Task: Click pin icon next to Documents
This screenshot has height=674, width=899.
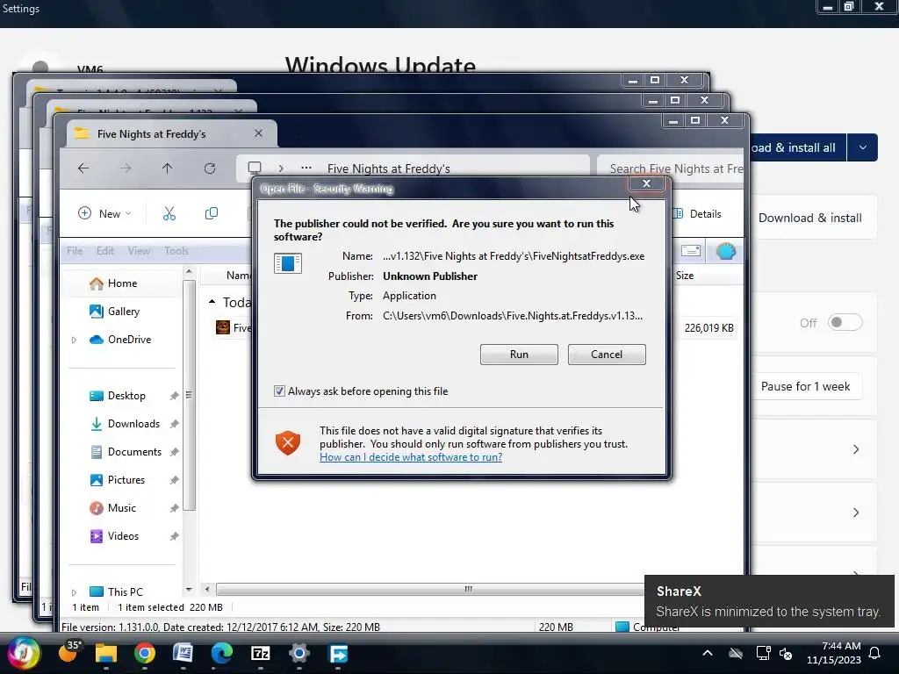Action: (175, 452)
